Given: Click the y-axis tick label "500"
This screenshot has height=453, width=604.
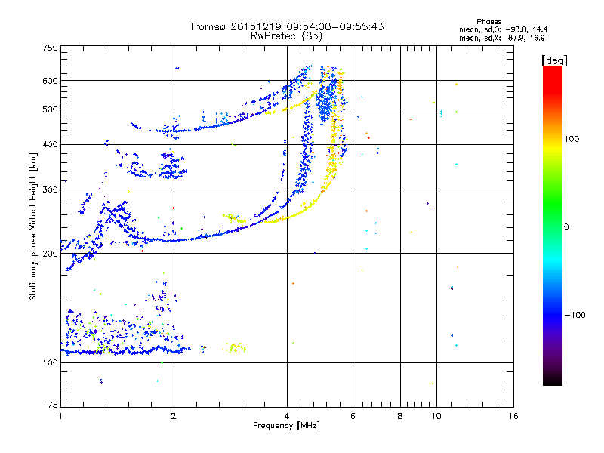Looking at the screenshot, I should click(50, 109).
